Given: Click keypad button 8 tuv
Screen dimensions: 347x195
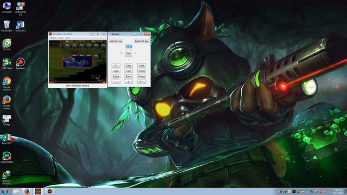Looking at the screenshot, I should [x=128, y=76].
